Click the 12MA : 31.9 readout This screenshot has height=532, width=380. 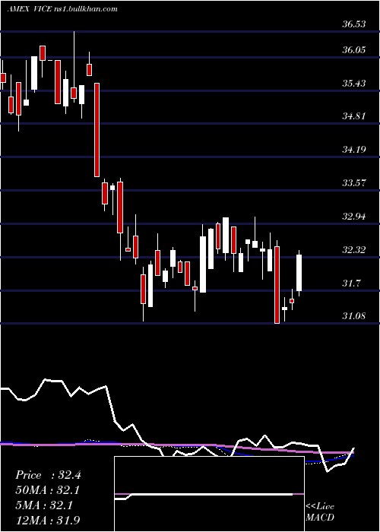[48, 521]
